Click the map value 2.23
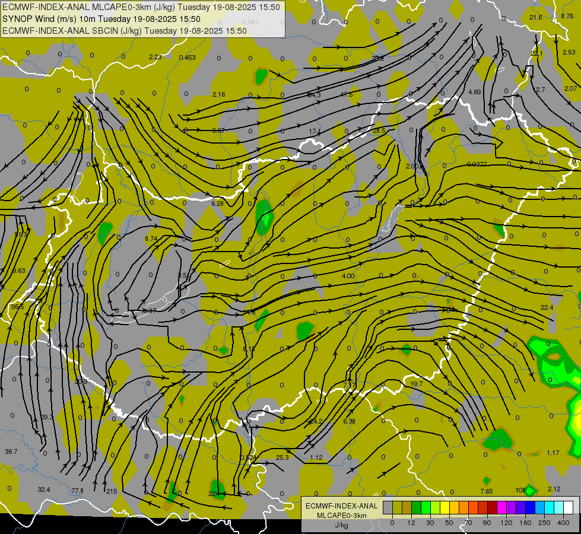Viewport: 581px width, 534px height. pos(155,57)
